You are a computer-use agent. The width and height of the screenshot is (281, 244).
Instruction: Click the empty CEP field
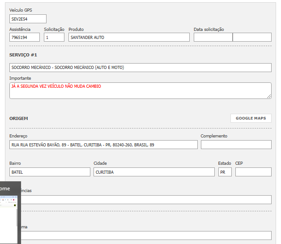pos(253,172)
